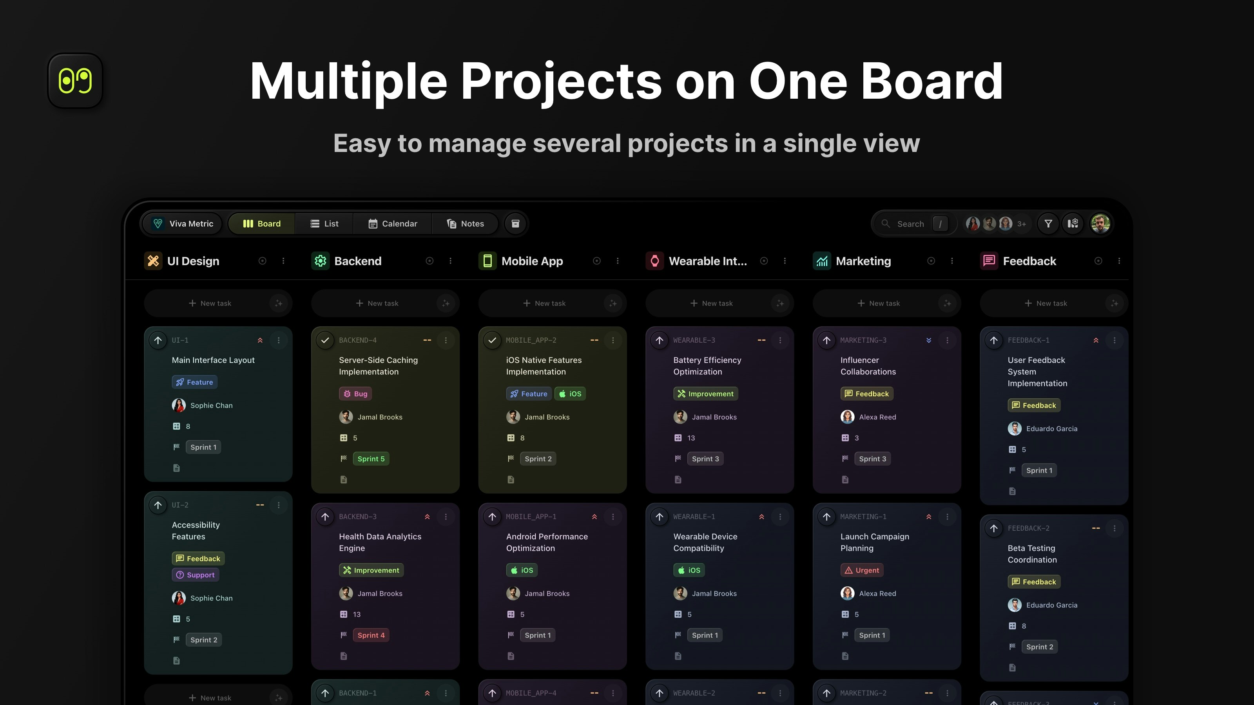Image resolution: width=1254 pixels, height=705 pixels.
Task: Open the Marketing column options menu
Action: coord(952,261)
